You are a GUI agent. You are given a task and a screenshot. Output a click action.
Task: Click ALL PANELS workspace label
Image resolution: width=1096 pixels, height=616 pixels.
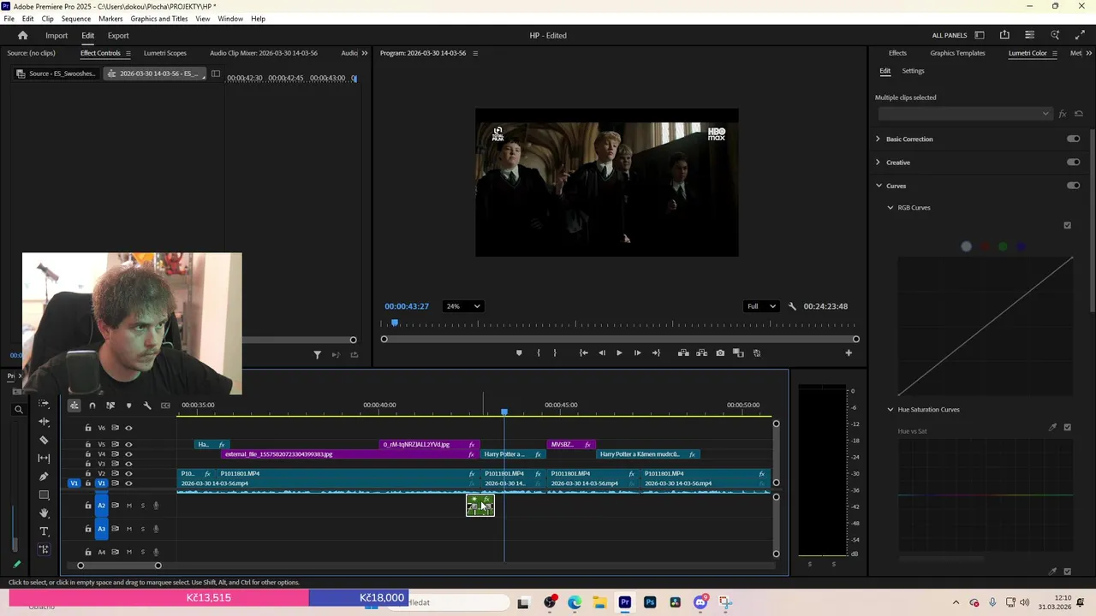tap(950, 35)
